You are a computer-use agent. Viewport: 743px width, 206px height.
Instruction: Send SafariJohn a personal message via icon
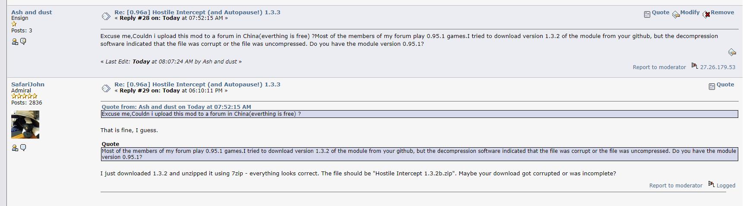click(x=23, y=148)
